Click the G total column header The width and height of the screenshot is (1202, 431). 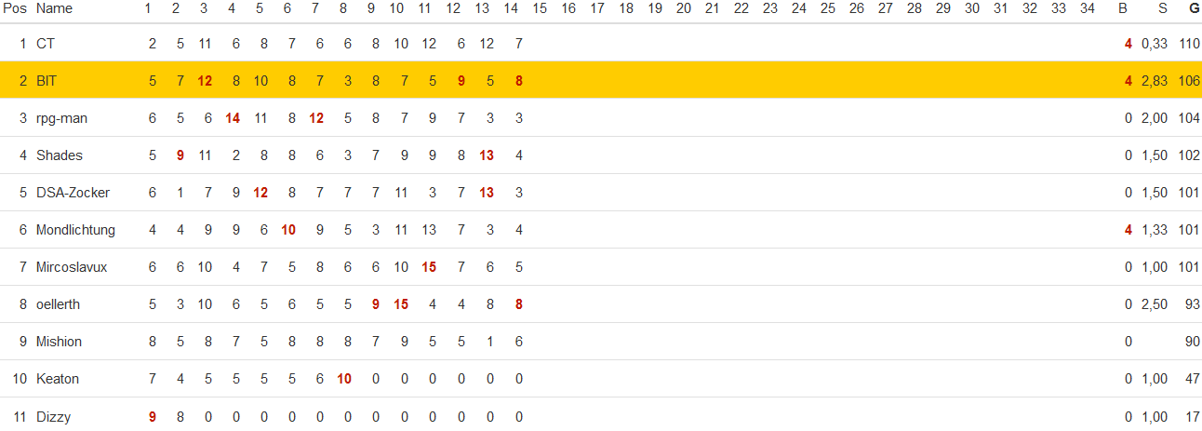pos(1194,8)
